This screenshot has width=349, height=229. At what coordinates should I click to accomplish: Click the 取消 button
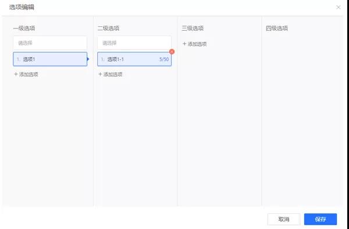[x=284, y=219]
